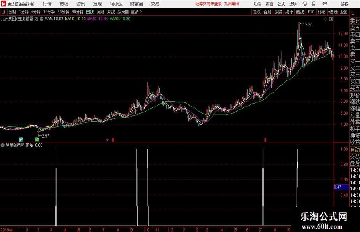Click the 多股 multi-stock button

click(278, 12)
